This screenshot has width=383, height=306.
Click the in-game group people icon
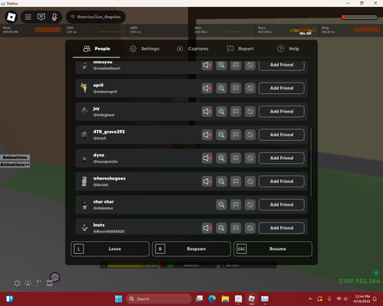28,283
